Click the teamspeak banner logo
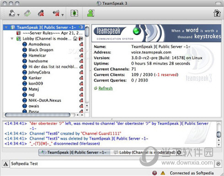This screenshot has width=224, height=176. click(x=110, y=31)
